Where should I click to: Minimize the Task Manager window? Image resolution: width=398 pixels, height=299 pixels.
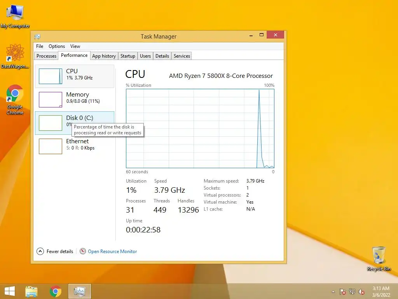[251, 35]
